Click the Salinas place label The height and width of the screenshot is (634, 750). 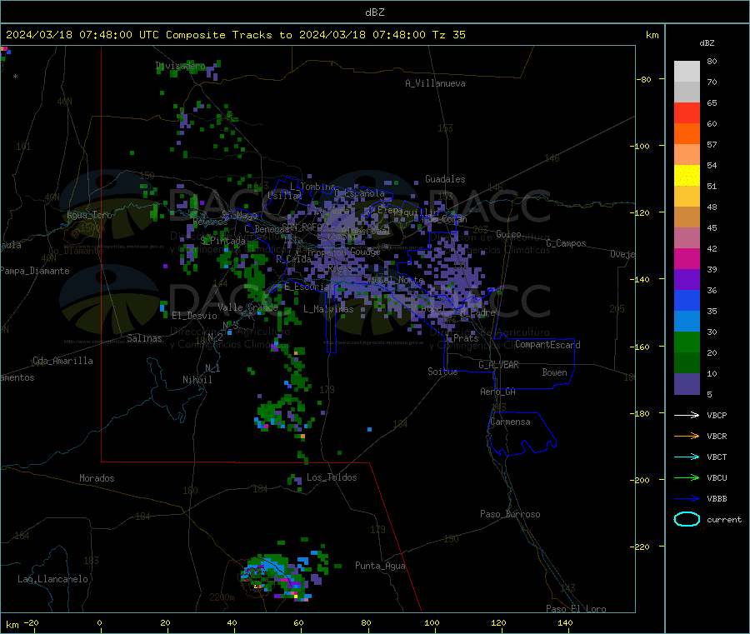point(144,338)
